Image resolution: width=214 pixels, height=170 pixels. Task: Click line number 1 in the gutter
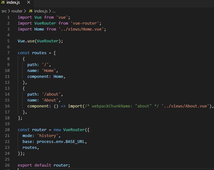(x=8, y=17)
